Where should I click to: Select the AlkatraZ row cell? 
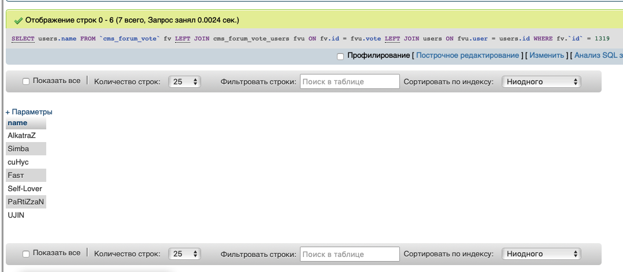click(x=26, y=136)
